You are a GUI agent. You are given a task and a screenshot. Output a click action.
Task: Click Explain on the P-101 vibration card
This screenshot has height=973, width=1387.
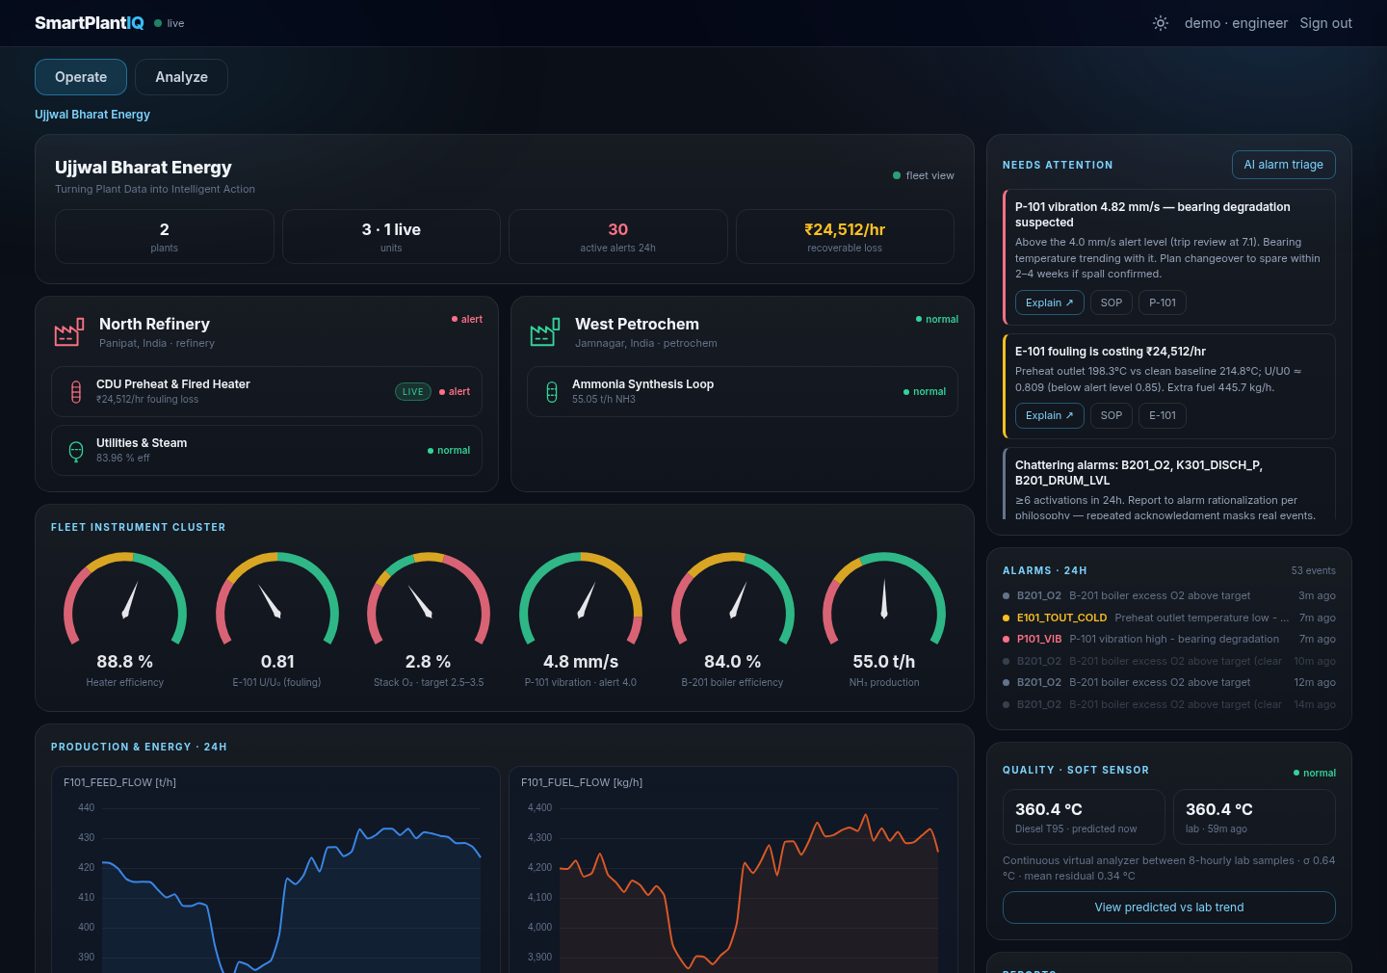(x=1049, y=302)
